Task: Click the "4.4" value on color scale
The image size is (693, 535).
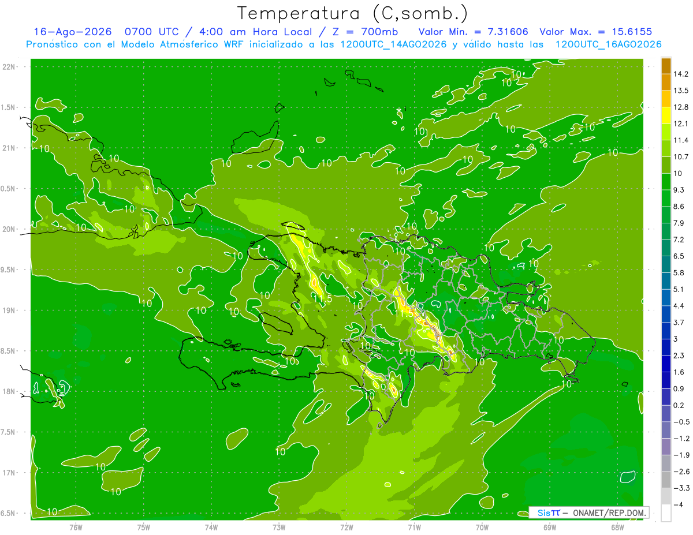Action: point(679,306)
